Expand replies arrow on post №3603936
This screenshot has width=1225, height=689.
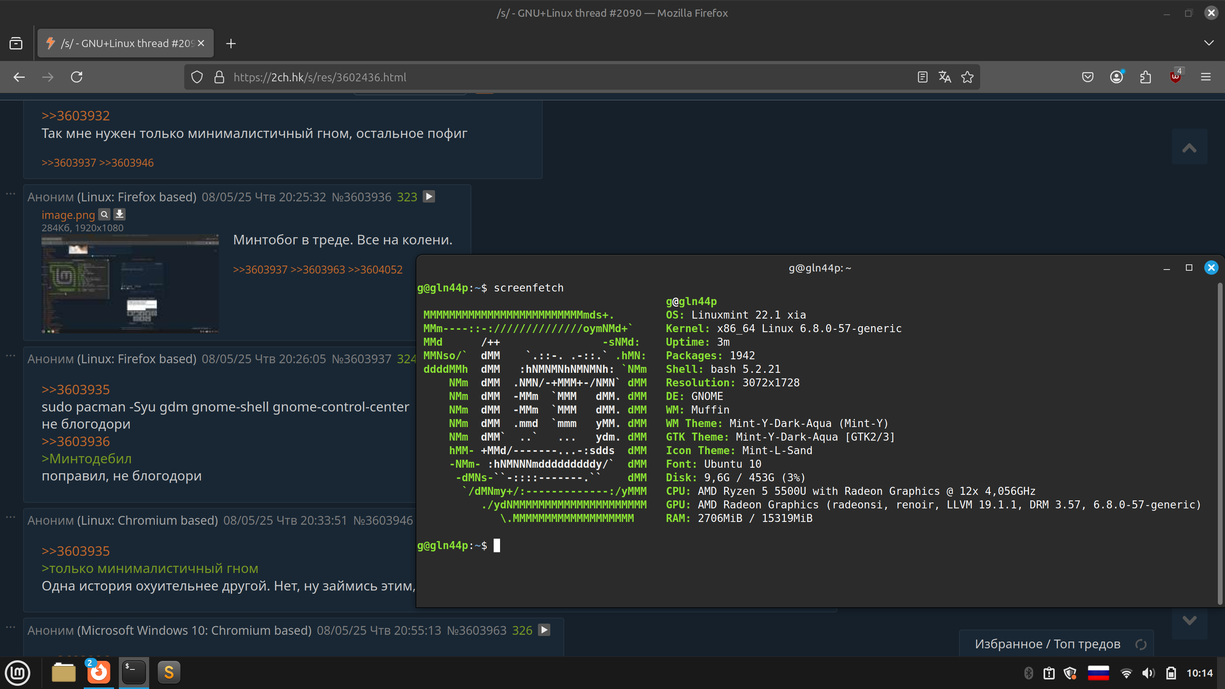429,197
